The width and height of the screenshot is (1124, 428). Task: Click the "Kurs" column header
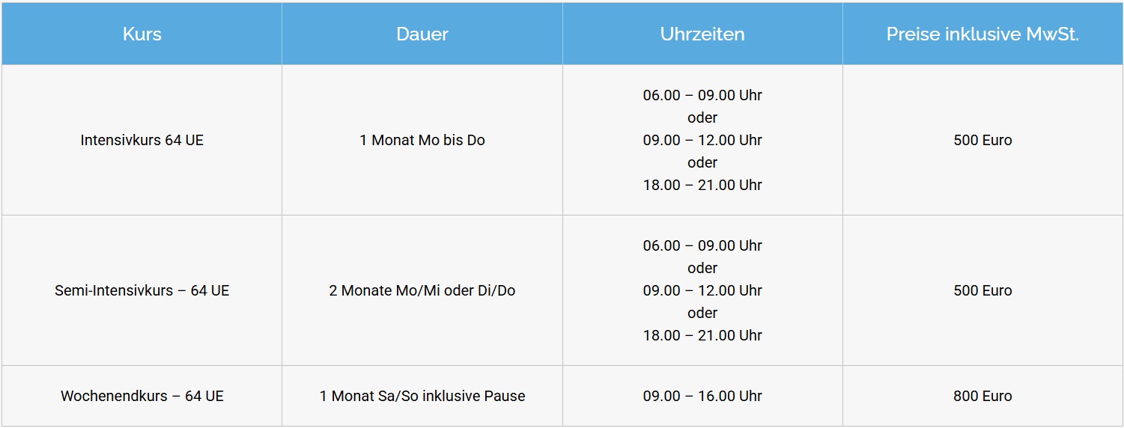[142, 34]
